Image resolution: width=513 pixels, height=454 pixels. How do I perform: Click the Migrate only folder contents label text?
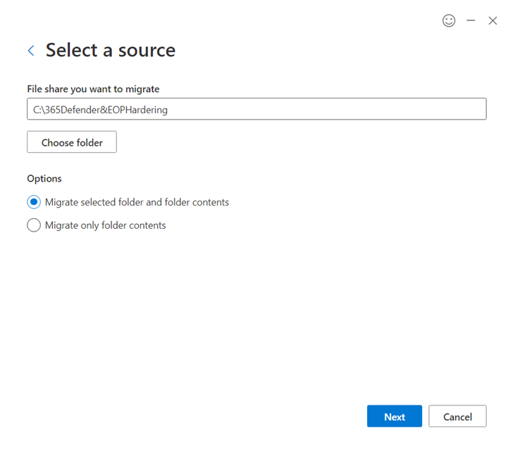click(106, 225)
